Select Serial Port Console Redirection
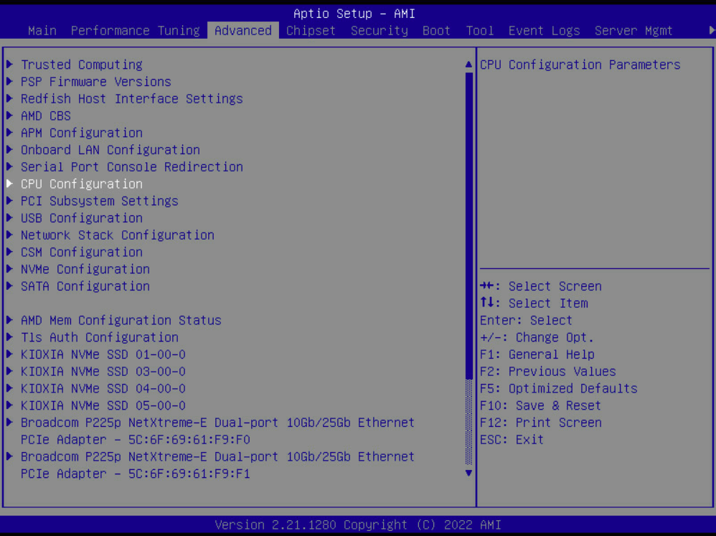 click(x=131, y=167)
